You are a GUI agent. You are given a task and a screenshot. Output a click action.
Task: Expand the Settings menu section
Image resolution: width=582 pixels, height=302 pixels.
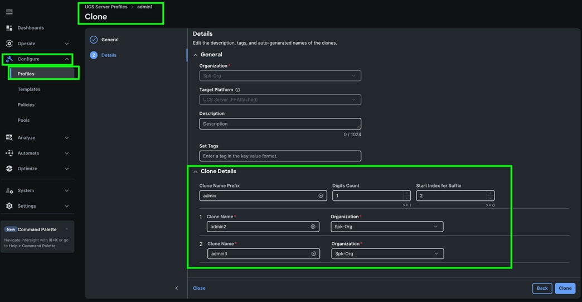[x=67, y=206]
